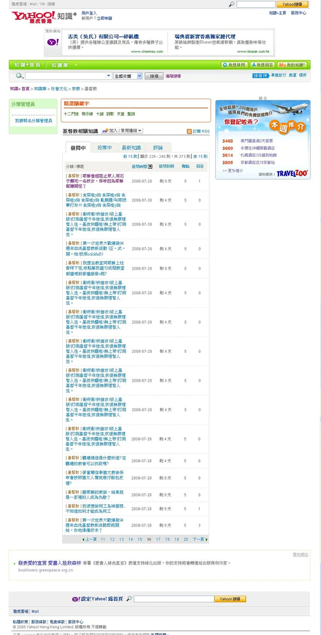Click the keyword 啟示錄

coord(87,114)
